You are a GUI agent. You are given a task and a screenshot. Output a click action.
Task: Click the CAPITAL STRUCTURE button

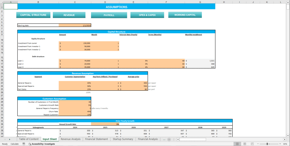pyautogui.click(x=33, y=15)
